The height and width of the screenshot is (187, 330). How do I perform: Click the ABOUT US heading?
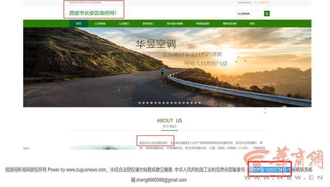tap(170, 120)
